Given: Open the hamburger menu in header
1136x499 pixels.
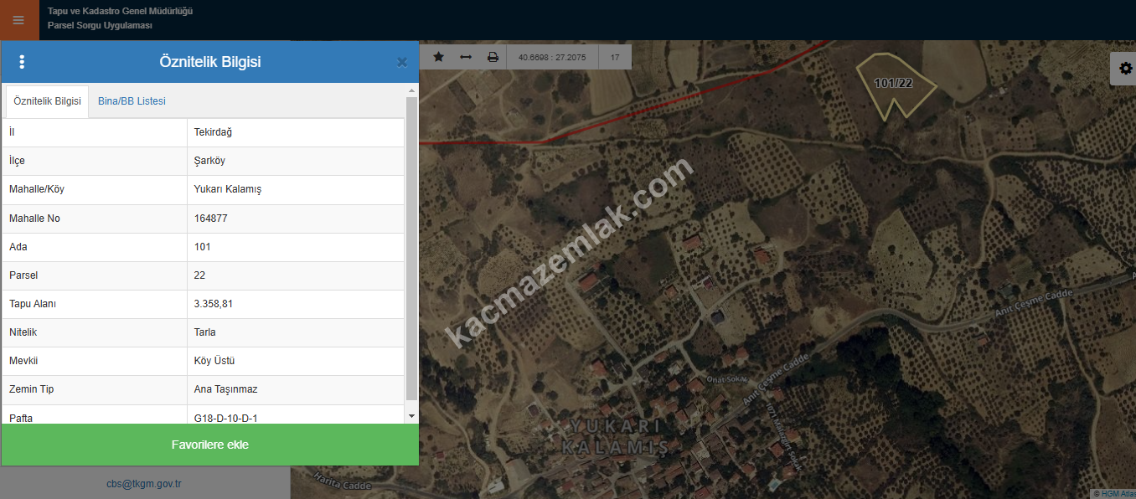Looking at the screenshot, I should (x=18, y=20).
